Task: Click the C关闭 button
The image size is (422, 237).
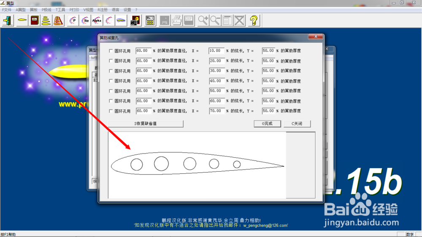Action: [297, 124]
